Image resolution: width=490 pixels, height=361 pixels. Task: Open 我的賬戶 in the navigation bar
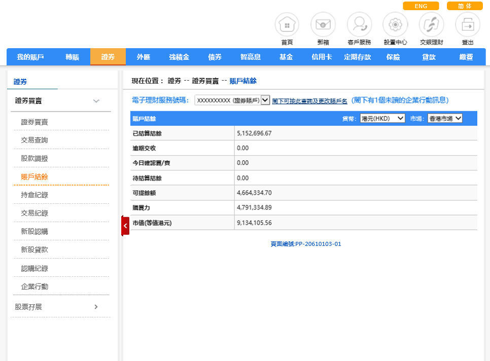pyautogui.click(x=30, y=57)
